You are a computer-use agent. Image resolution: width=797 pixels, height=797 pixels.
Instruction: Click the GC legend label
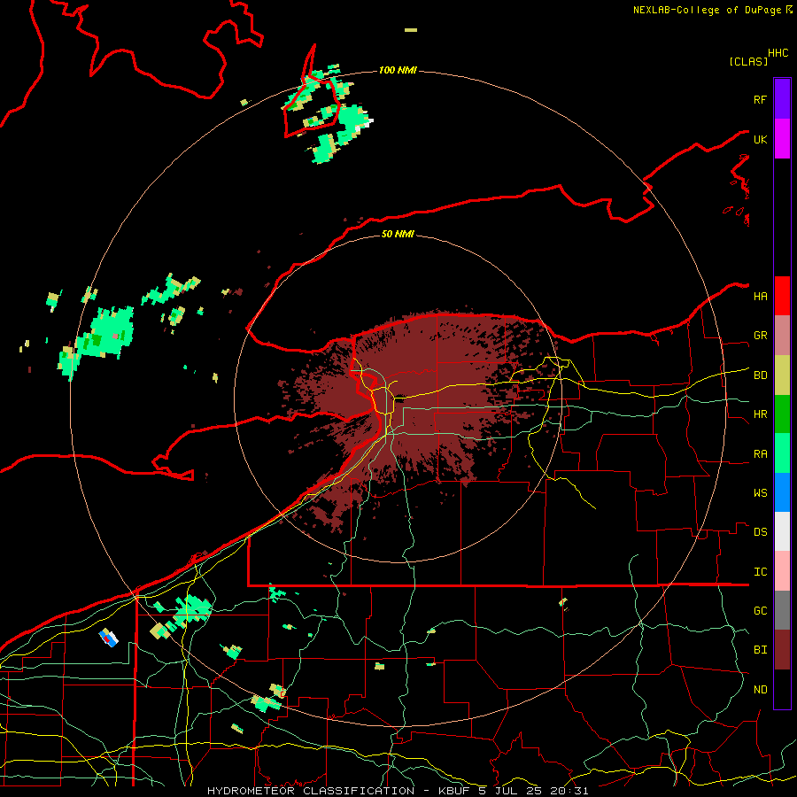(760, 611)
